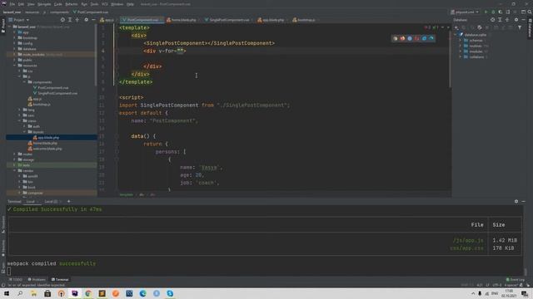Expand the app folder in project tree
The width and height of the screenshot is (533, 299).
point(15,32)
